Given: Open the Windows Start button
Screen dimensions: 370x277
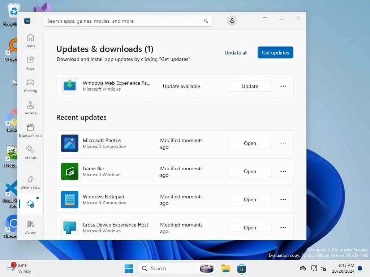Looking at the screenshot, I should point(129,268).
